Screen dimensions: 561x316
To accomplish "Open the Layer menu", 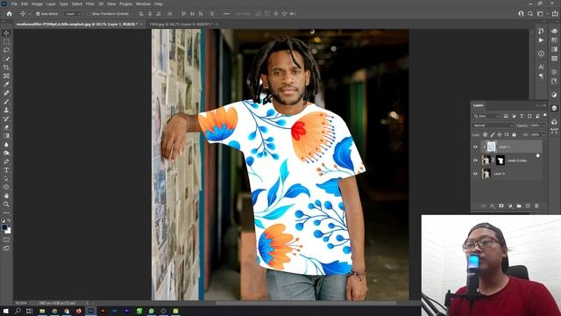I will coord(51,4).
